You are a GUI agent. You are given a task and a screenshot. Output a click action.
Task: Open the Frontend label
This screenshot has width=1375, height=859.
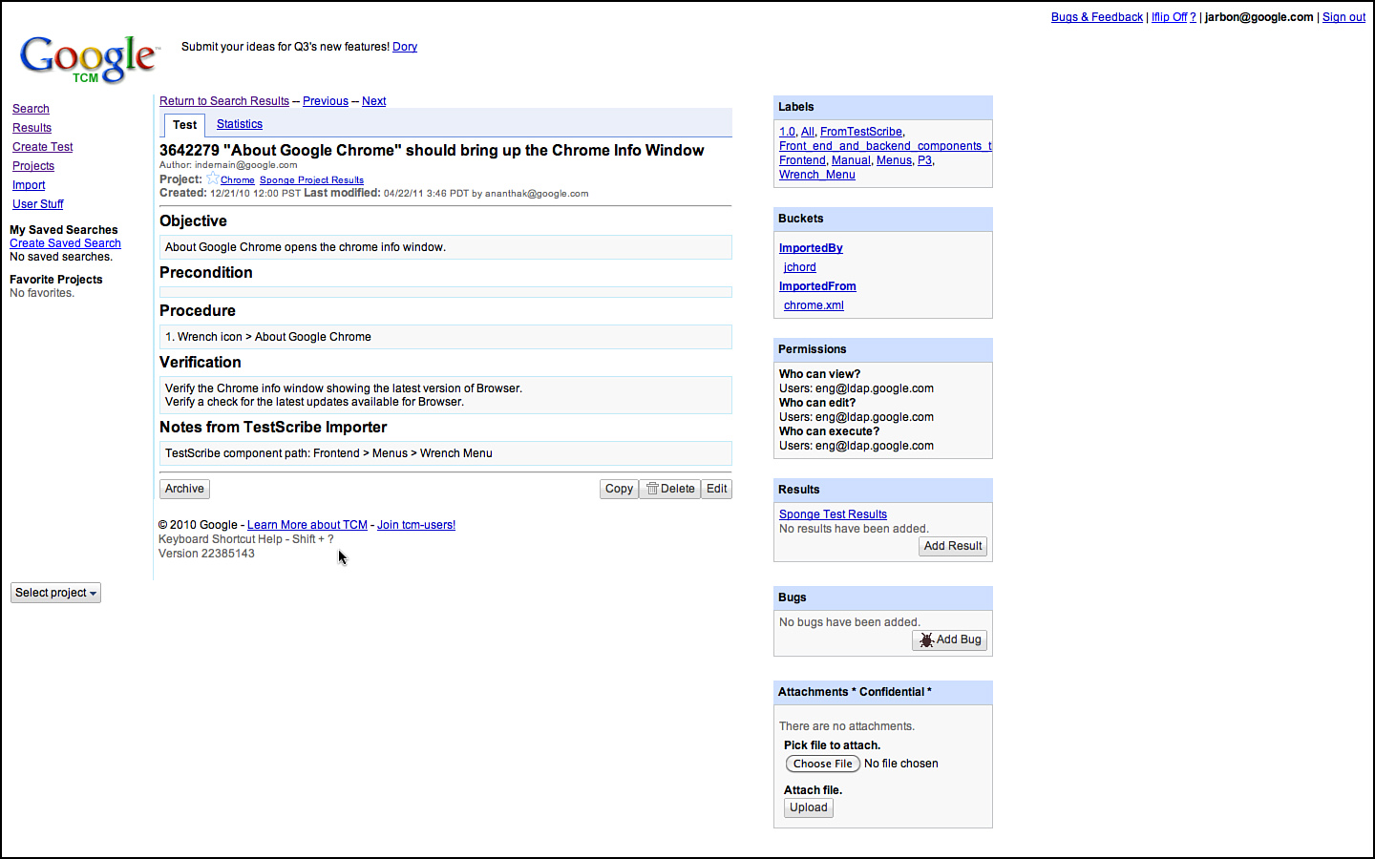click(x=802, y=160)
